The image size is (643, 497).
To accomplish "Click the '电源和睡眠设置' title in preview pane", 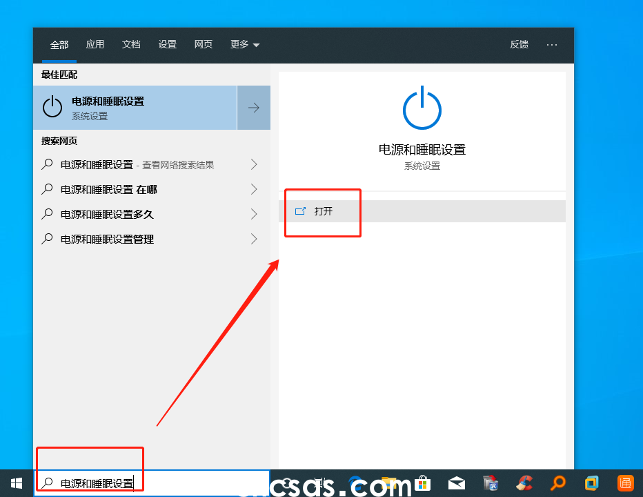I will pos(422,149).
